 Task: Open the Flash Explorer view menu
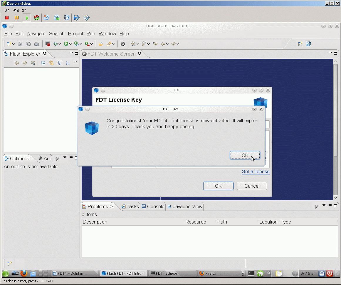pos(76,62)
